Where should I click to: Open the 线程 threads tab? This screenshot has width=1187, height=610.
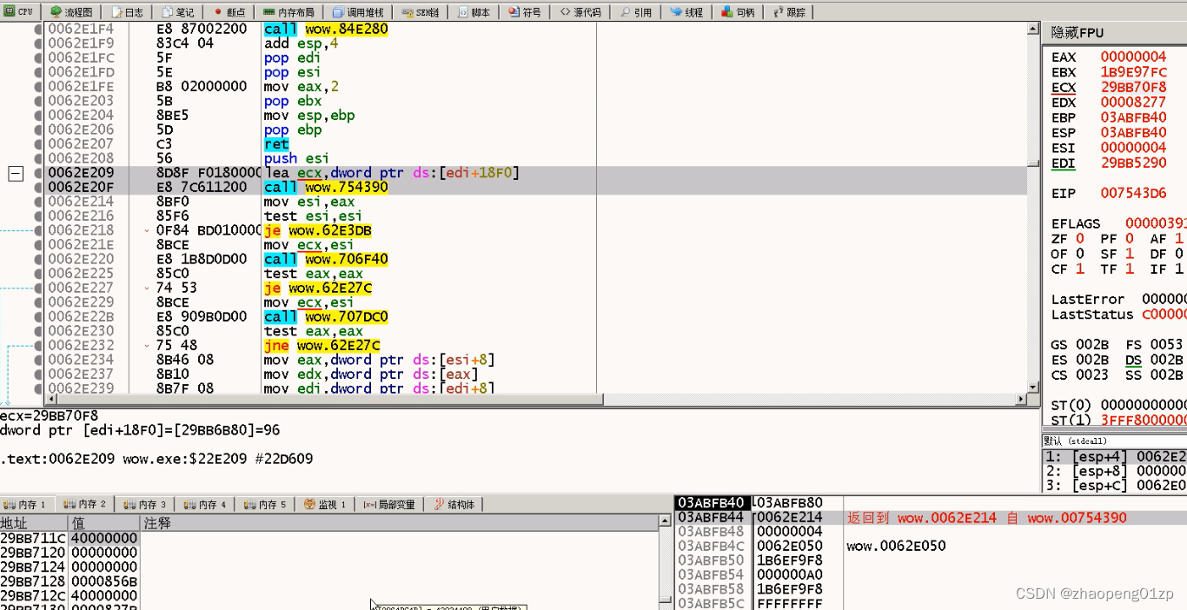[x=687, y=12]
